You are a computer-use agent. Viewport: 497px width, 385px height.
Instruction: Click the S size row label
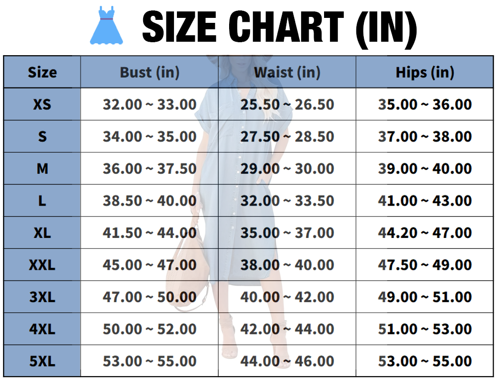coord(42,136)
